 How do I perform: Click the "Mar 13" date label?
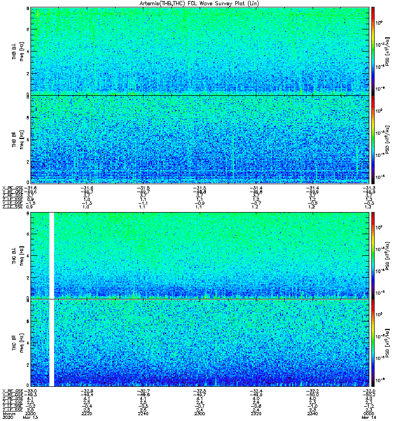(30, 417)
